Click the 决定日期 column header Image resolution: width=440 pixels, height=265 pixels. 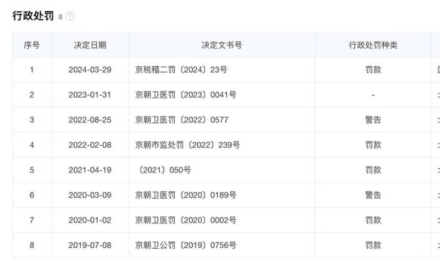[x=90, y=45]
